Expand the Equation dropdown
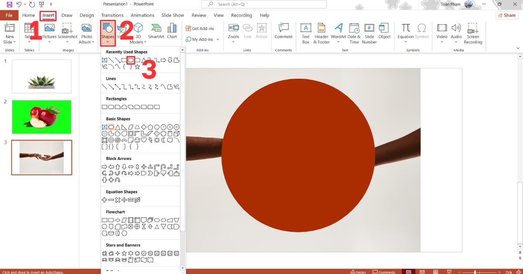The width and height of the screenshot is (523, 274). (406, 42)
